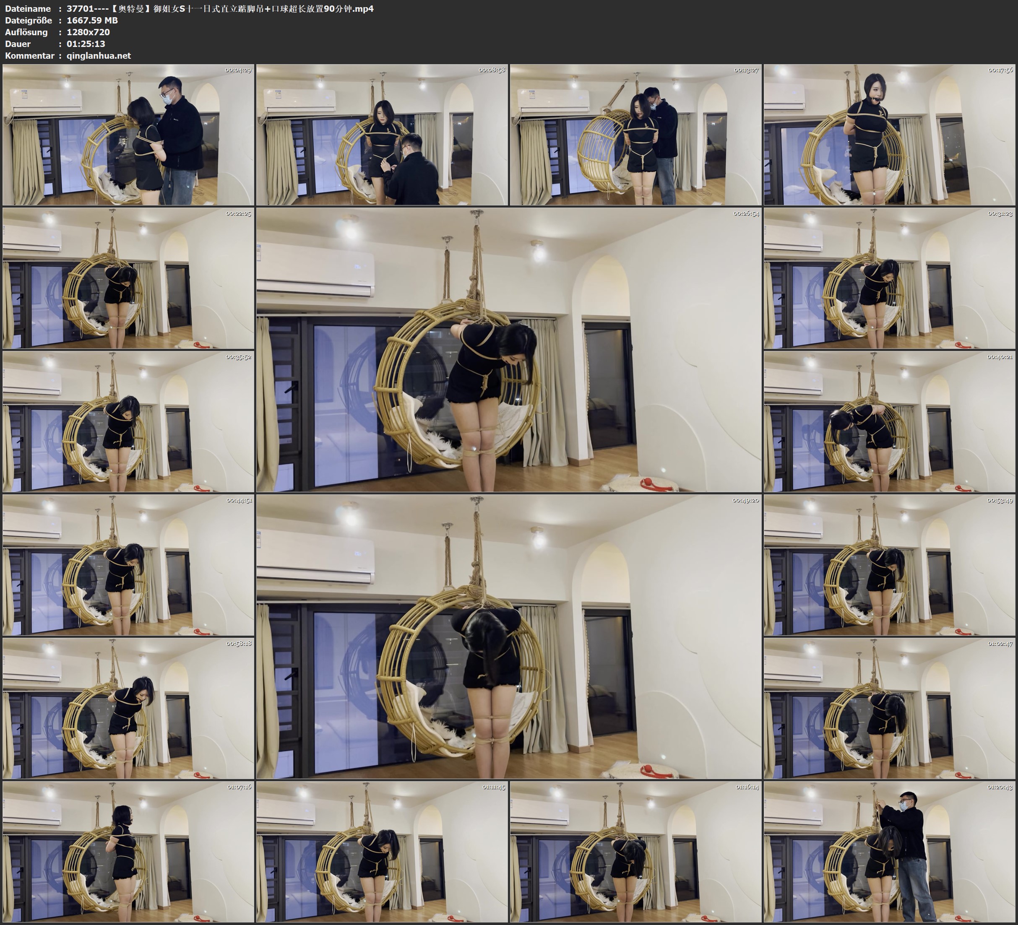
Task: Open the thumbnail marked 00:31:23
Action: pyautogui.click(x=889, y=278)
